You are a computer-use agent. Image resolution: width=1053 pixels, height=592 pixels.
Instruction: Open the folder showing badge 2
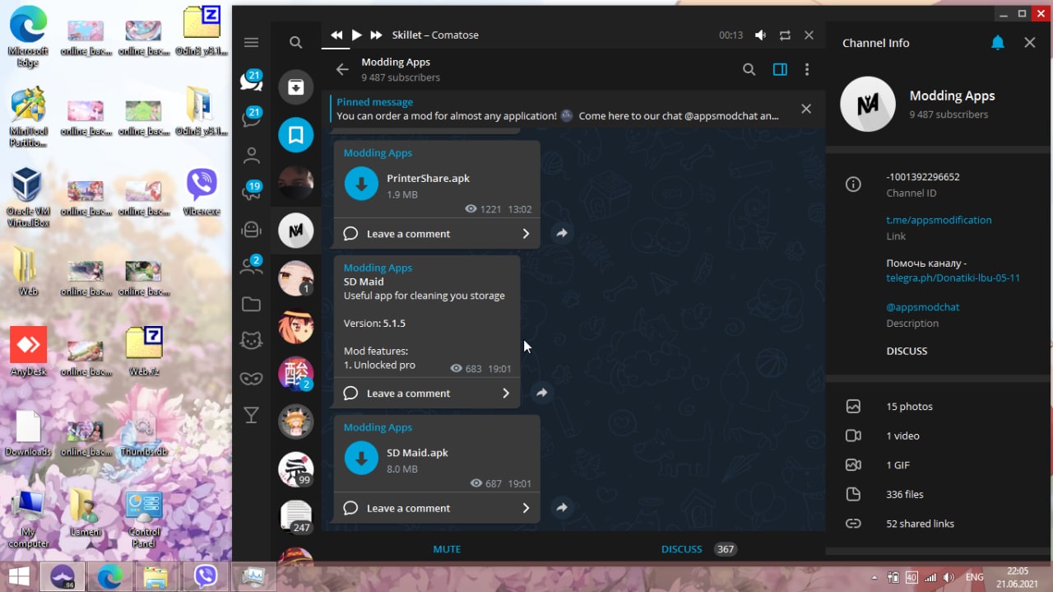pos(251,266)
